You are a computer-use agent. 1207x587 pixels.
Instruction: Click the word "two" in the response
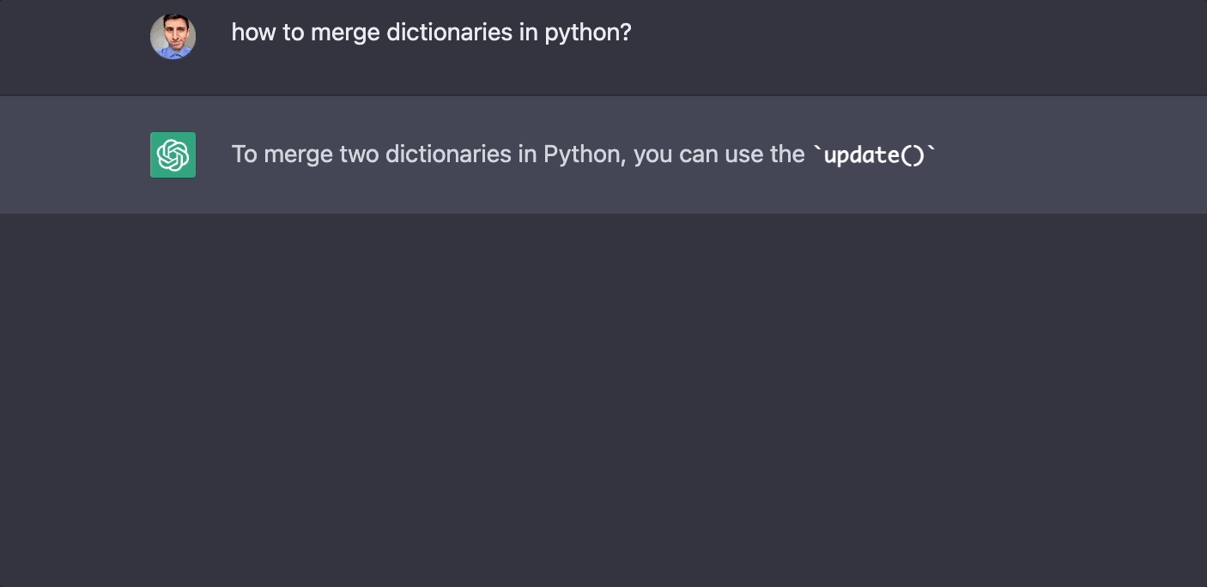[360, 154]
